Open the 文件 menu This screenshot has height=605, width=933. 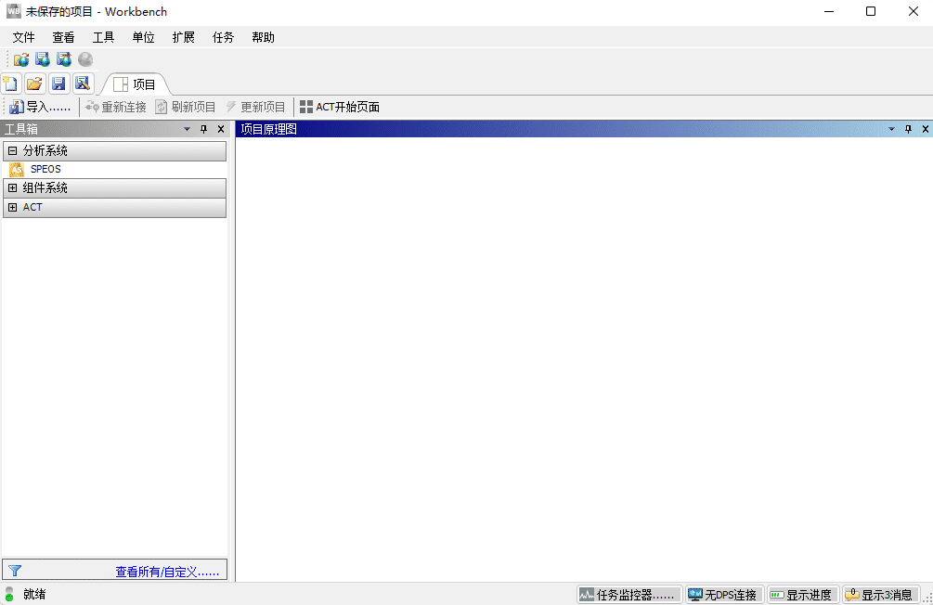(x=23, y=37)
